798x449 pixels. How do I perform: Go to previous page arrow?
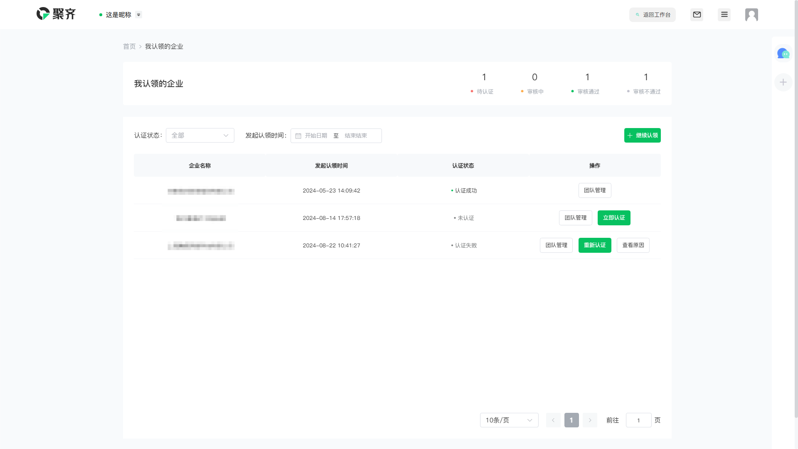553,420
